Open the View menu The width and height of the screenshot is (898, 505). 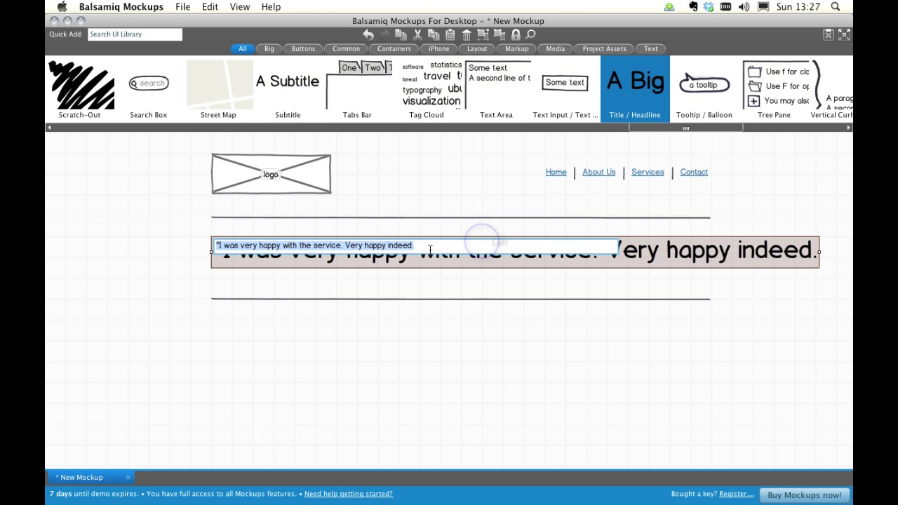(239, 6)
